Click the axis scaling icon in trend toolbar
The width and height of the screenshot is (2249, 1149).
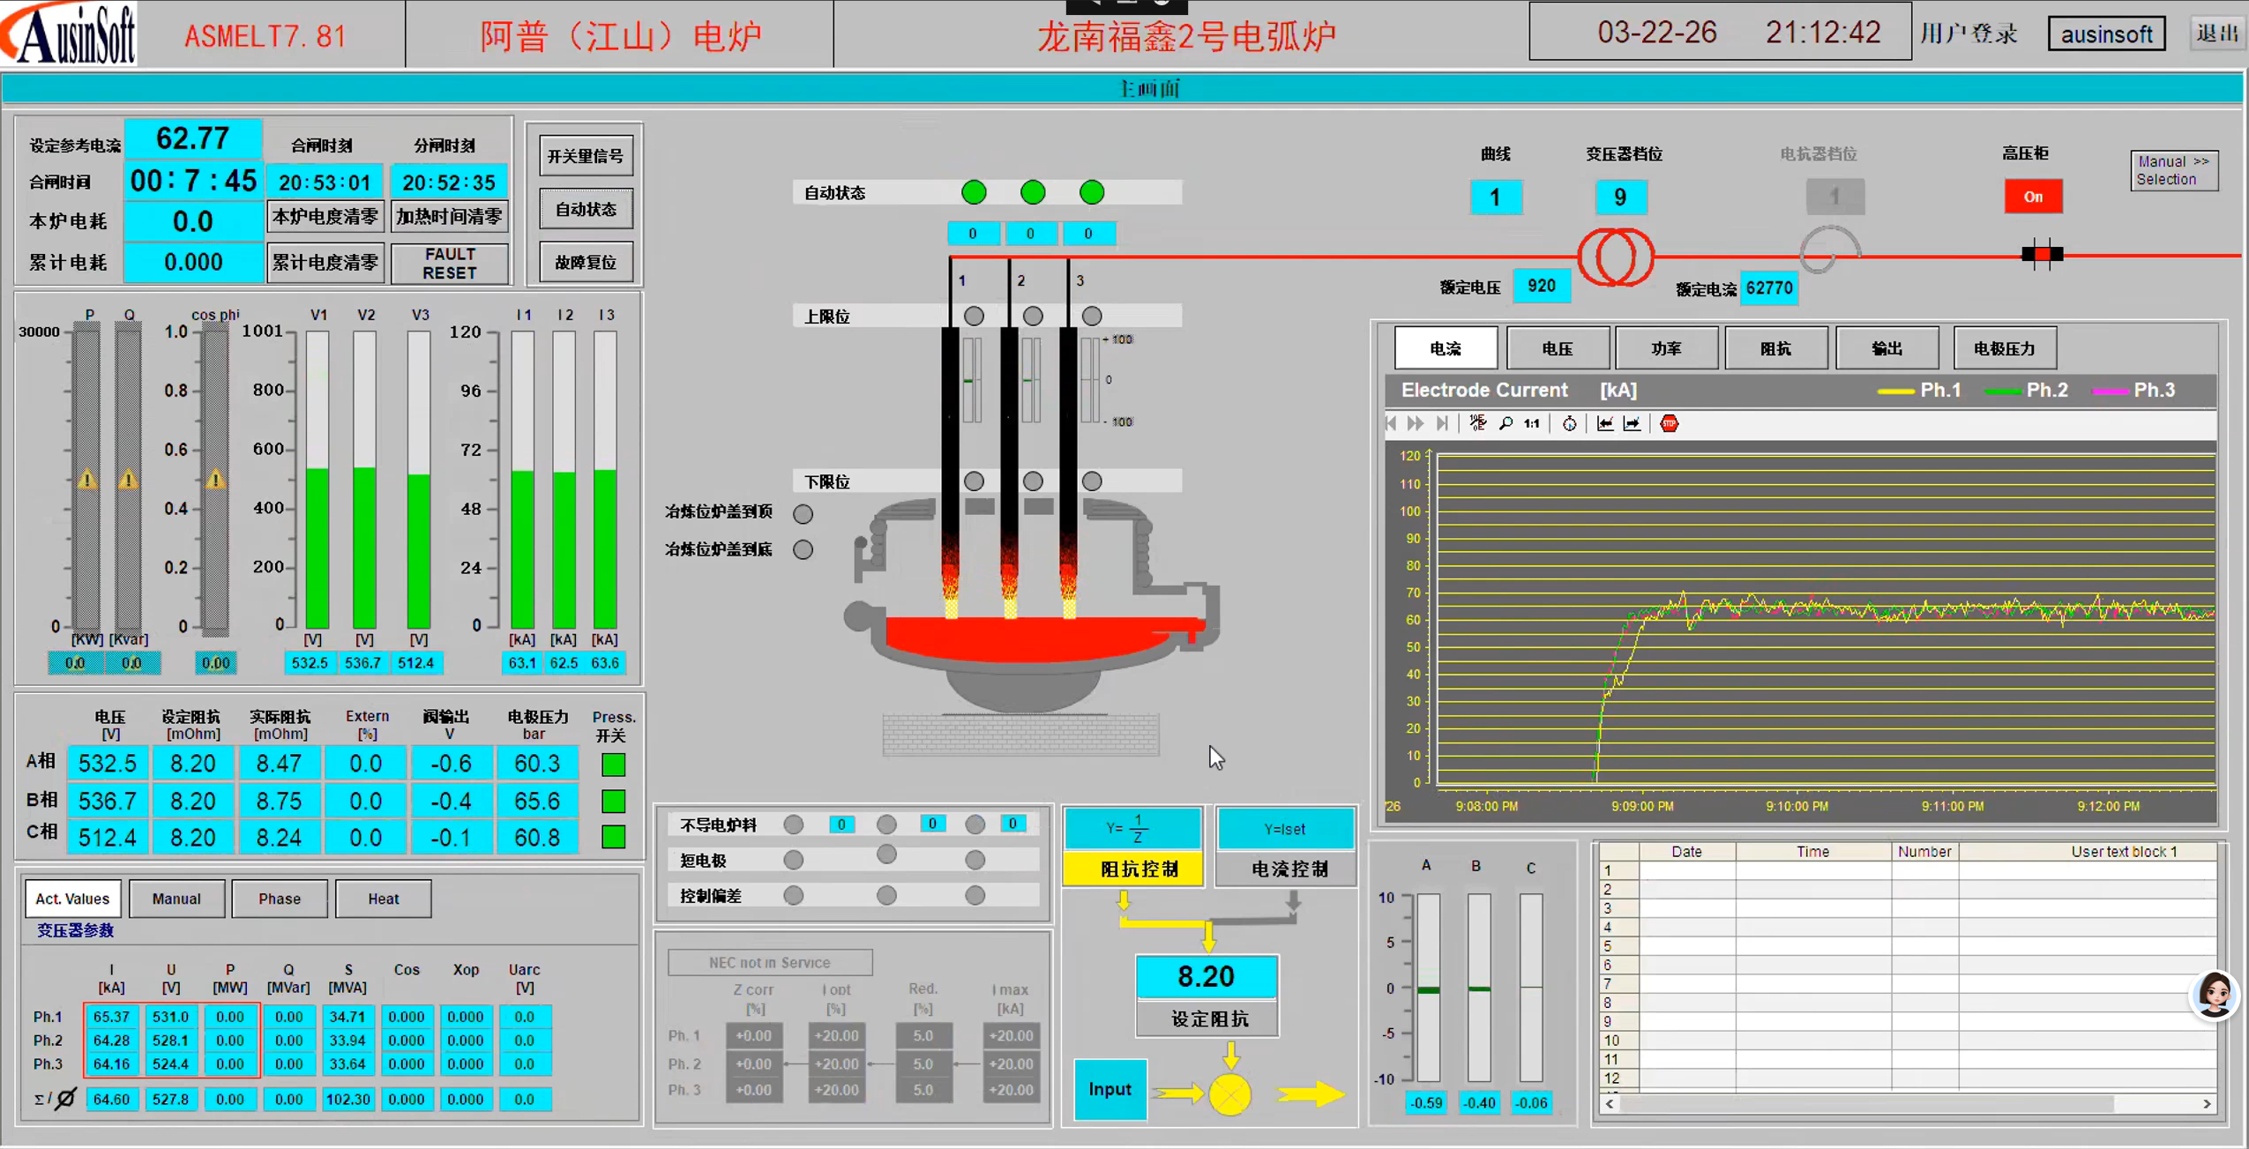[x=1478, y=424]
